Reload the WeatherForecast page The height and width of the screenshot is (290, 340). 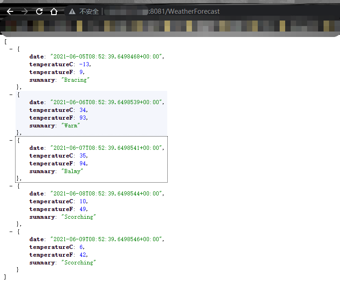point(39,11)
